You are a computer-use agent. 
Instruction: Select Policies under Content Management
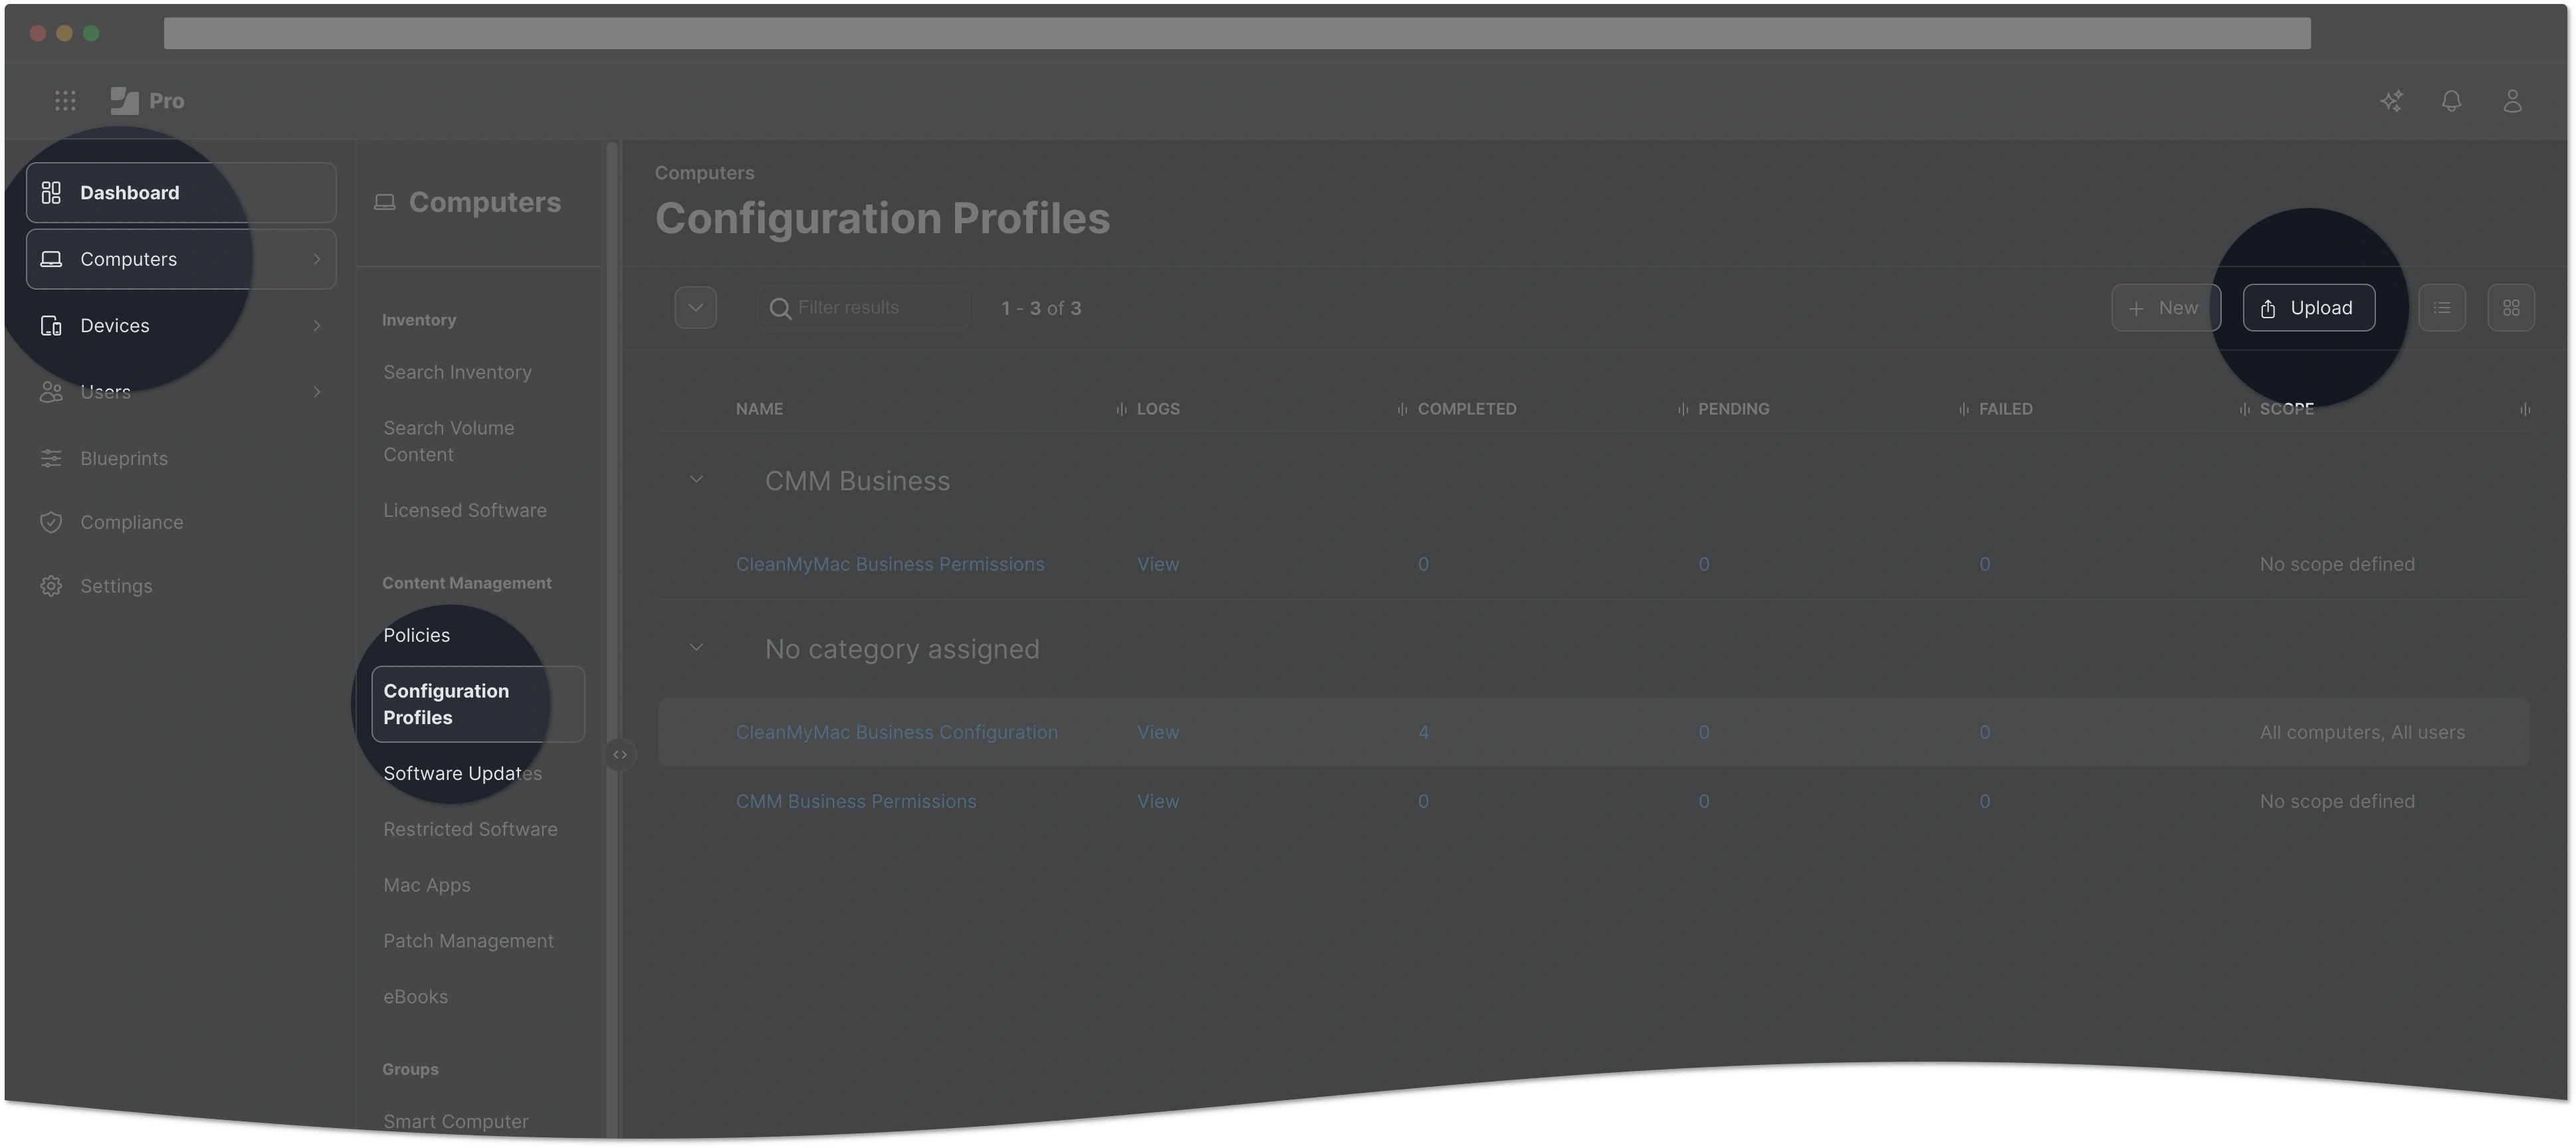[x=416, y=635]
